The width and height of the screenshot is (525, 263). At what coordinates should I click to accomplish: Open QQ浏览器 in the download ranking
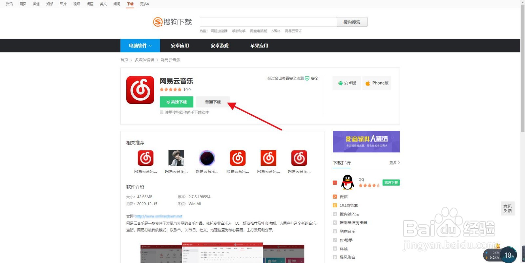(x=349, y=205)
